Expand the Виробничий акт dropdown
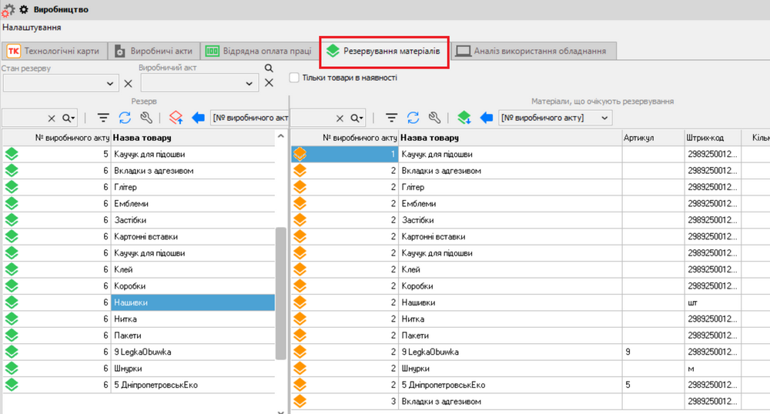770x414 pixels. (x=251, y=83)
